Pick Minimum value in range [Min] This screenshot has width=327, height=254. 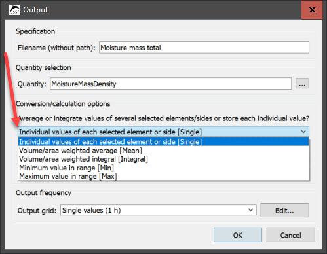point(163,168)
